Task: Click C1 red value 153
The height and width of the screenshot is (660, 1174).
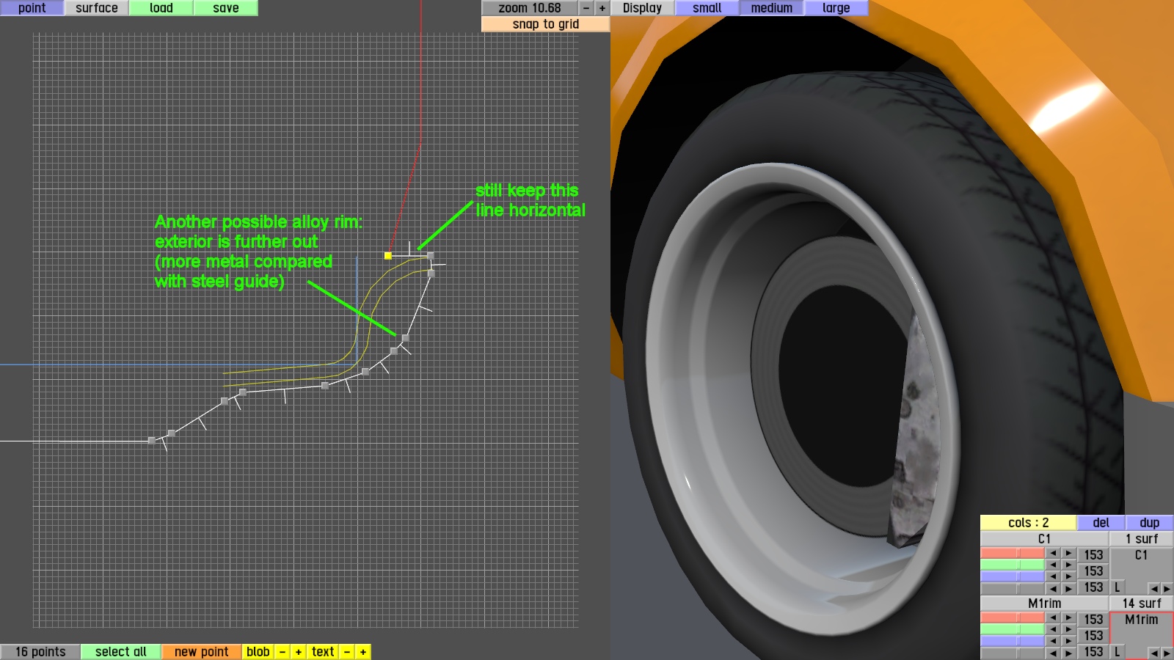Action: pos(1093,555)
